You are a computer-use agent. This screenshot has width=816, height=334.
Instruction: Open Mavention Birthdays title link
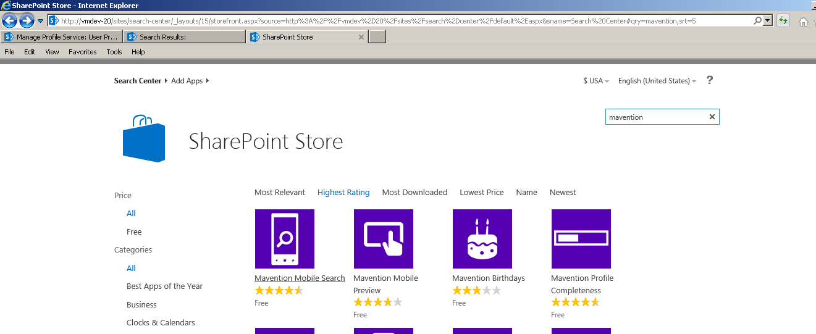coord(489,278)
